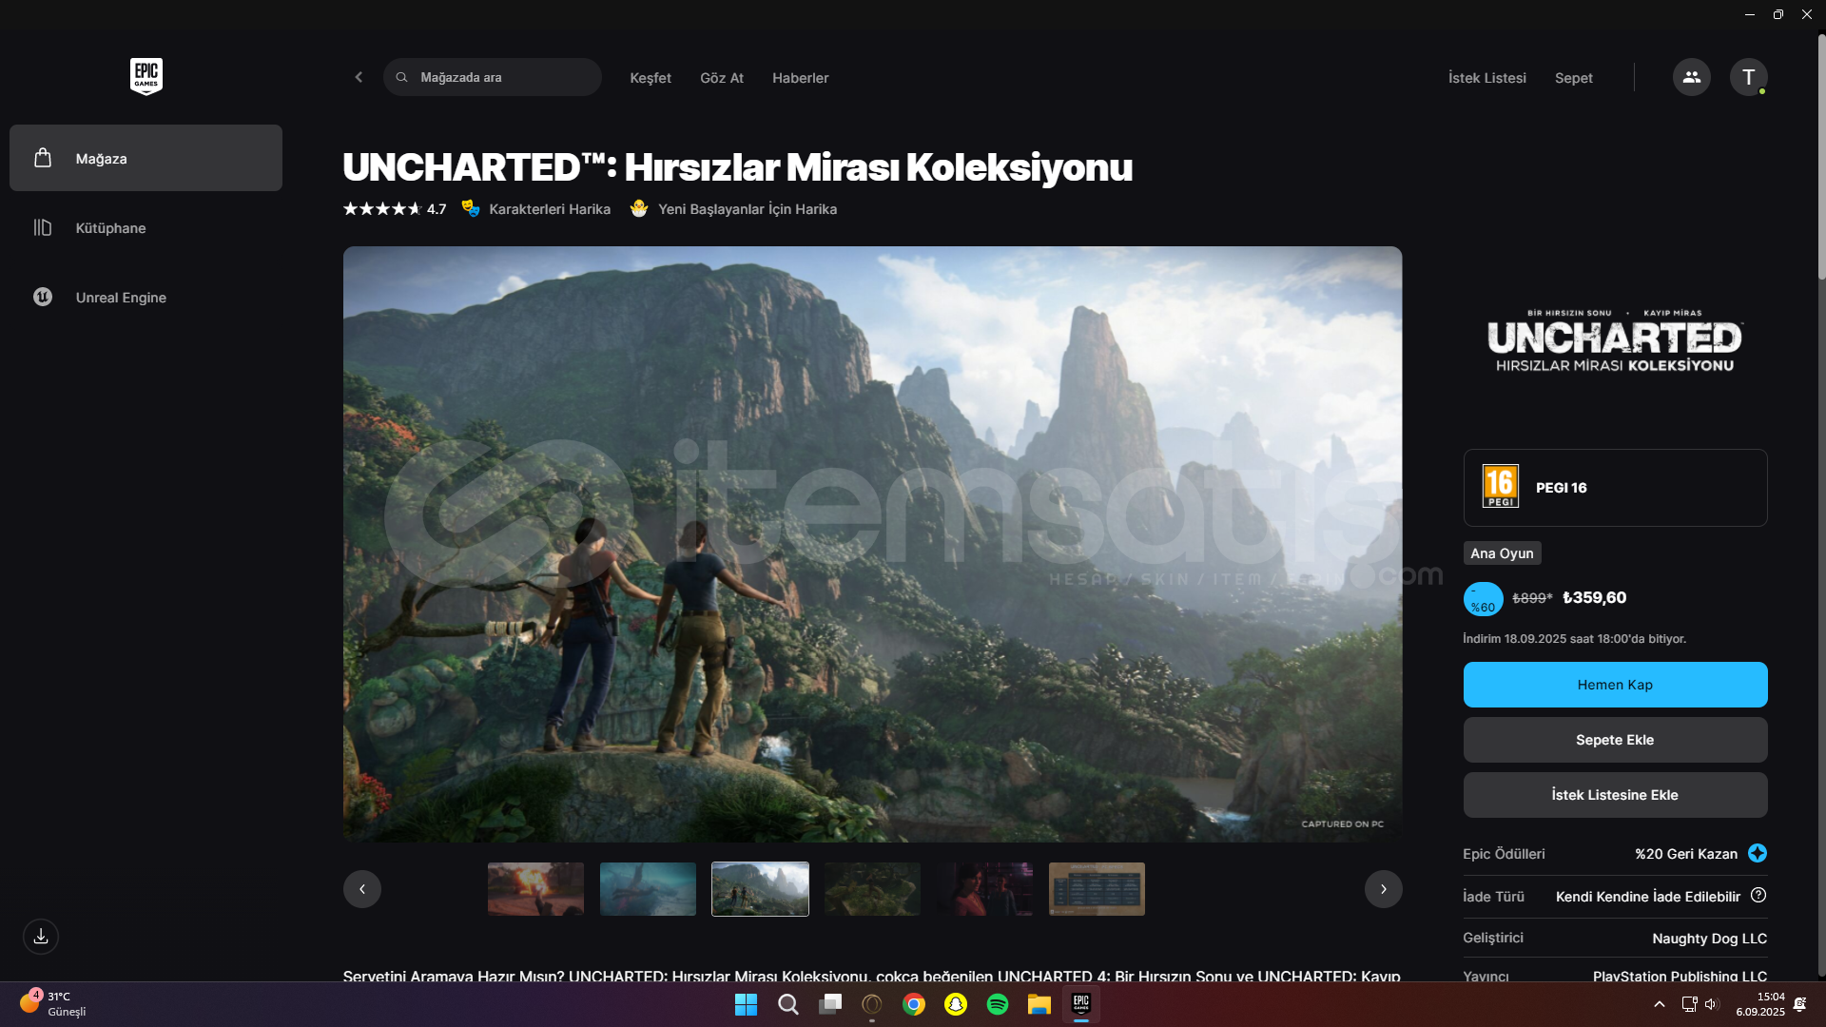Click the Epic Rewards blue badge icon
Screen dimensions: 1826x1027
tap(1758, 853)
